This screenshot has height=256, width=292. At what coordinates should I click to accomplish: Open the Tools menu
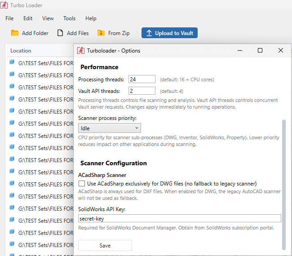69,18
